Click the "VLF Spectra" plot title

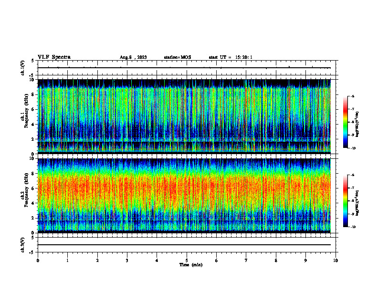[54, 57]
